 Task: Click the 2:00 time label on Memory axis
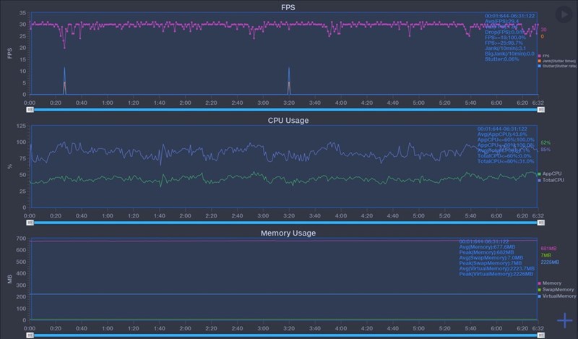tap(185, 328)
